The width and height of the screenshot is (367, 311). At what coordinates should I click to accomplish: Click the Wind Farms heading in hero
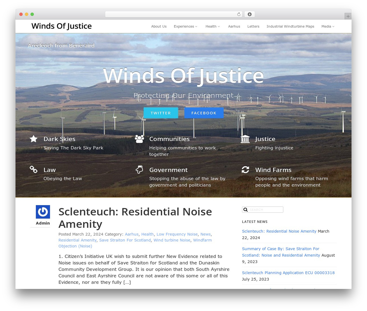(273, 170)
